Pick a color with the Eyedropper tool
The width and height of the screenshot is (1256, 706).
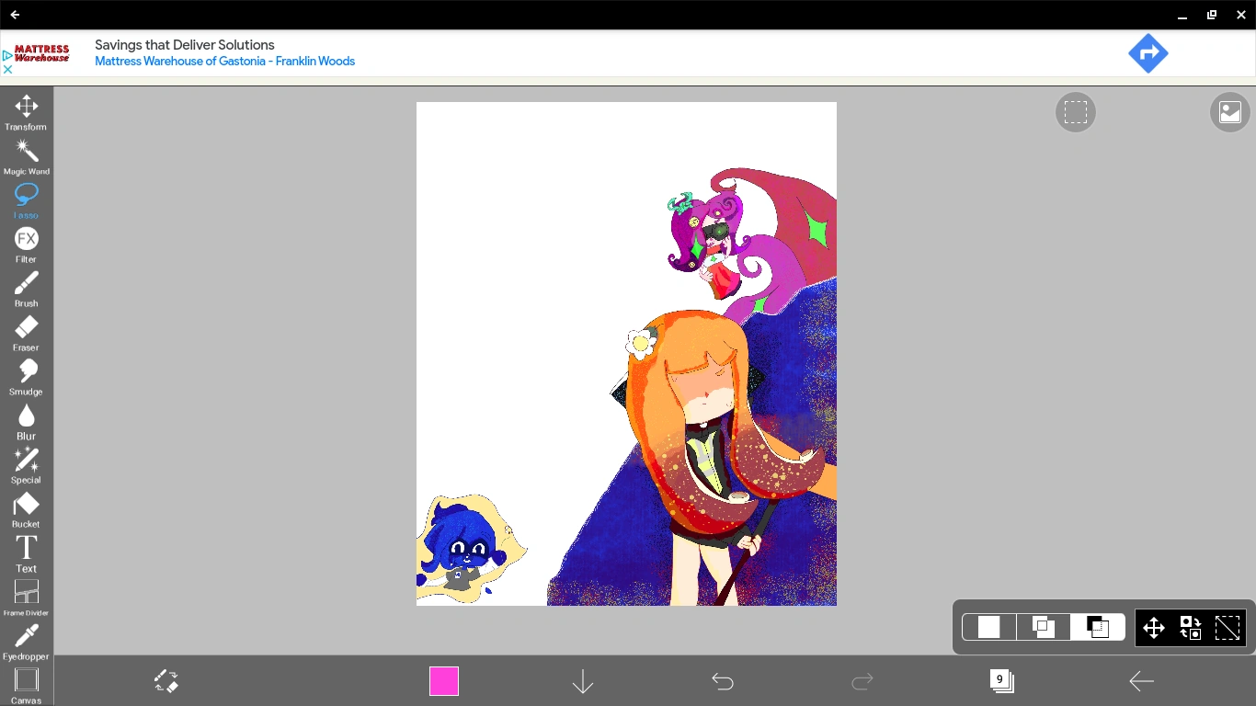(x=25, y=639)
